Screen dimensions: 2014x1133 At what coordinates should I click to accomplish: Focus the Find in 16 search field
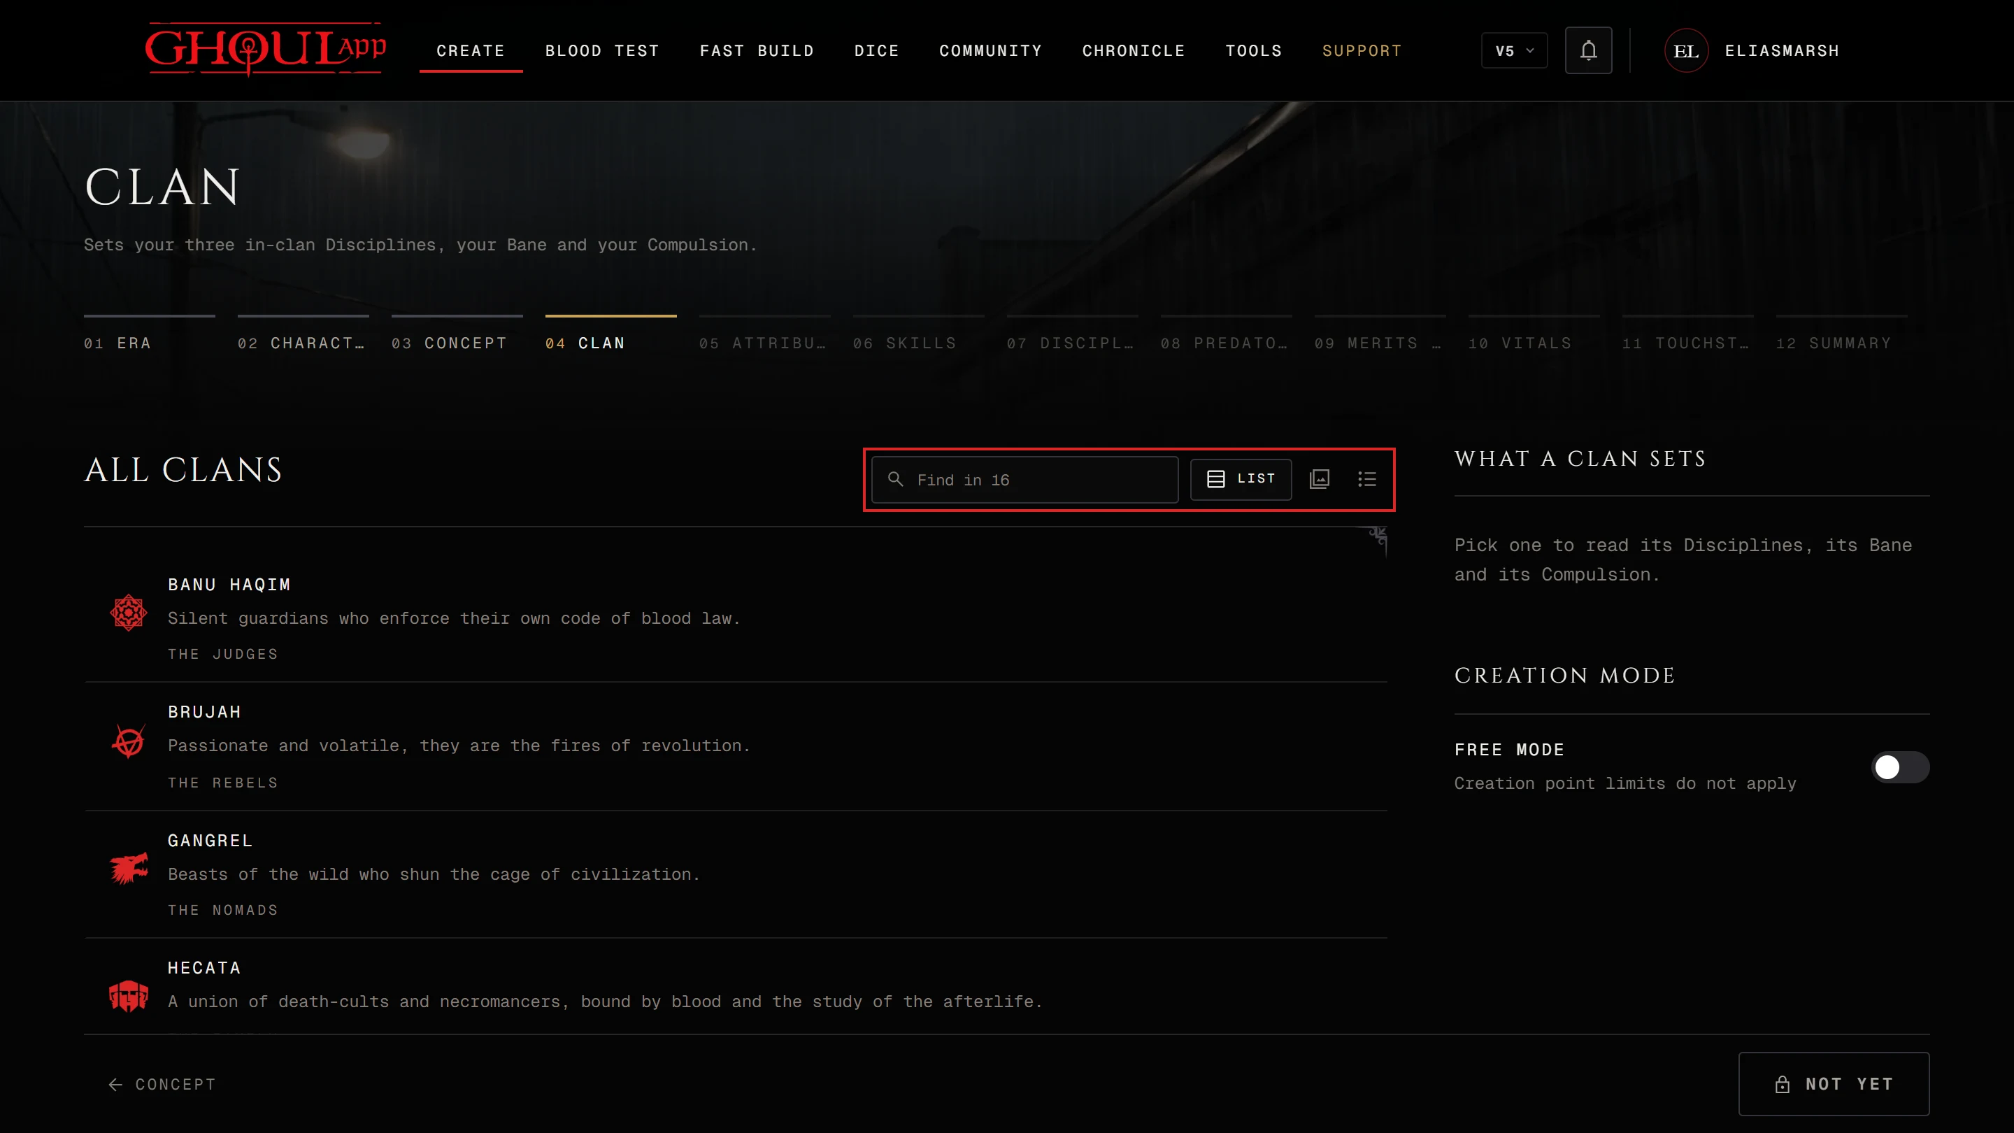pos(1024,479)
